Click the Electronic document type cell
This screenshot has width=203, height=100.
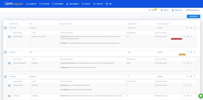point(39,36)
